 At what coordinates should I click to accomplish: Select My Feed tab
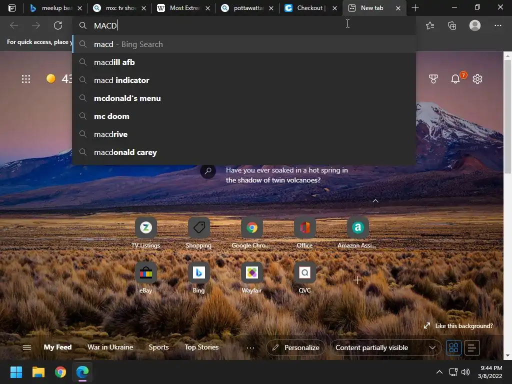pyautogui.click(x=57, y=347)
